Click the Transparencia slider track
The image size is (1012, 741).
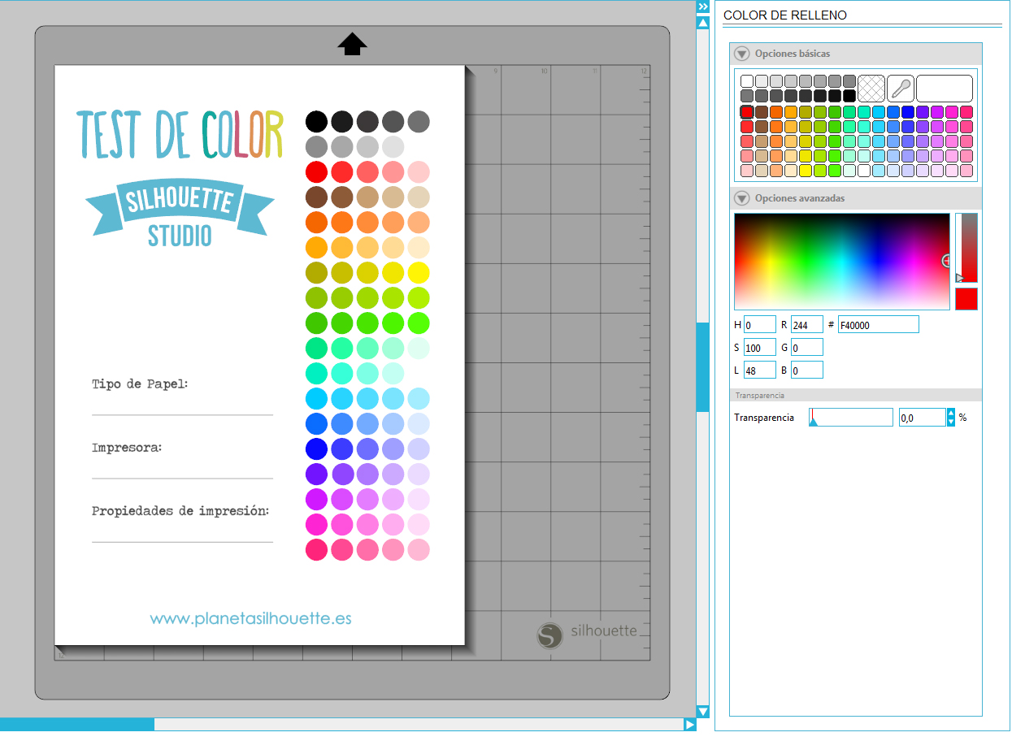(850, 418)
